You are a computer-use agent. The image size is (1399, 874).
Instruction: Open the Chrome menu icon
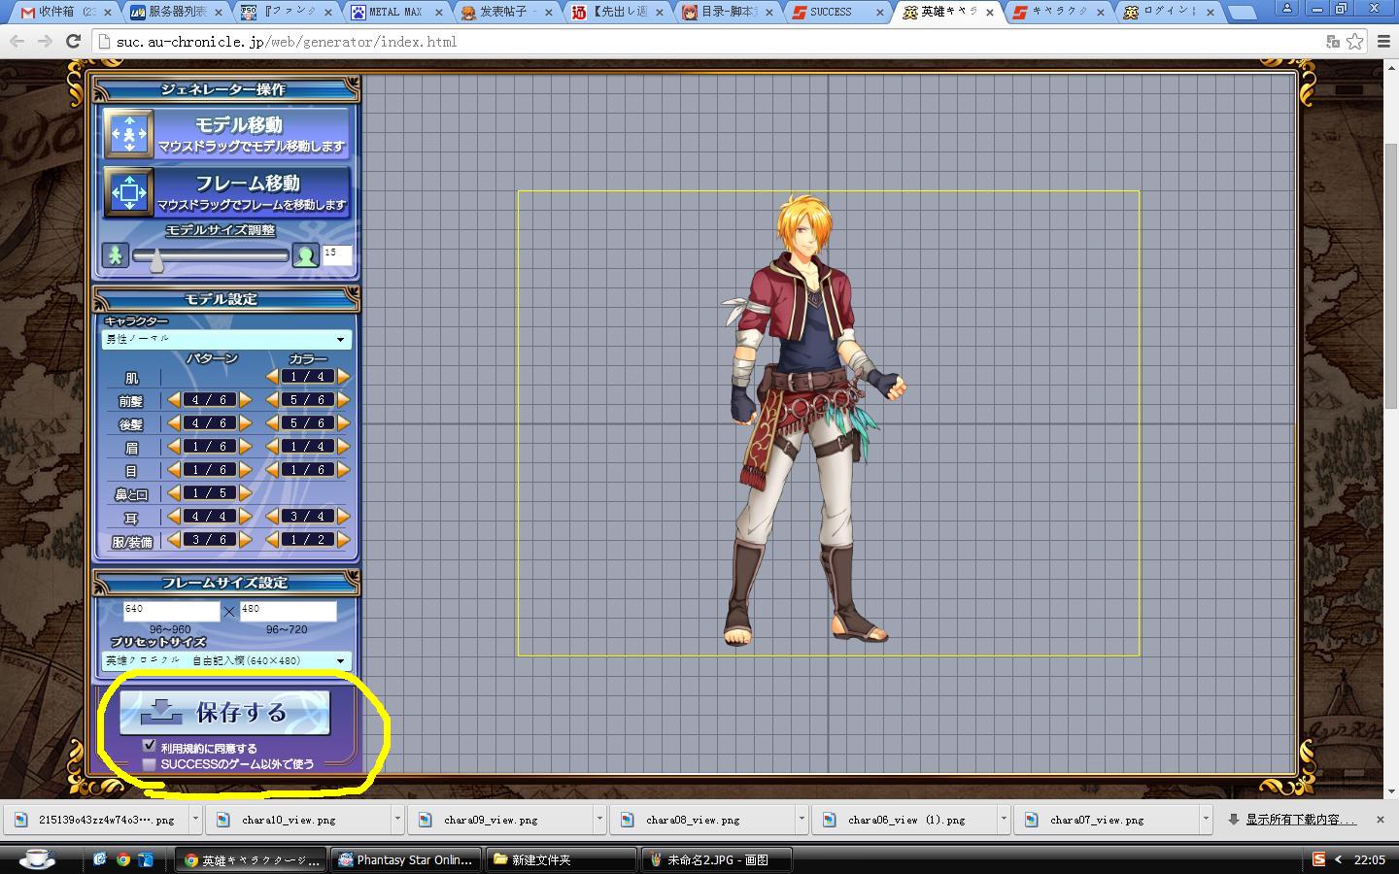point(1383,42)
